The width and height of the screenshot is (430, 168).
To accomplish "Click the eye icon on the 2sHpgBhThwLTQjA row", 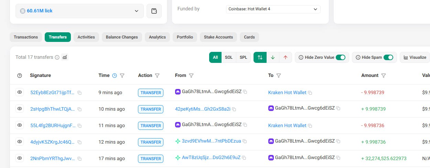I will pos(20,109).
